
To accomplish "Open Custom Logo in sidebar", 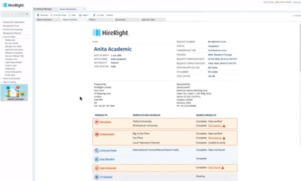I will (x=10, y=65).
